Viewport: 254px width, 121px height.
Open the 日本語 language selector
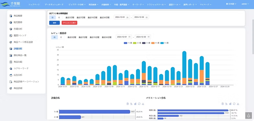pos(231,4)
